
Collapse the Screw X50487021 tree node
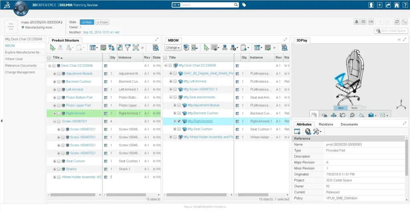pos(54,121)
